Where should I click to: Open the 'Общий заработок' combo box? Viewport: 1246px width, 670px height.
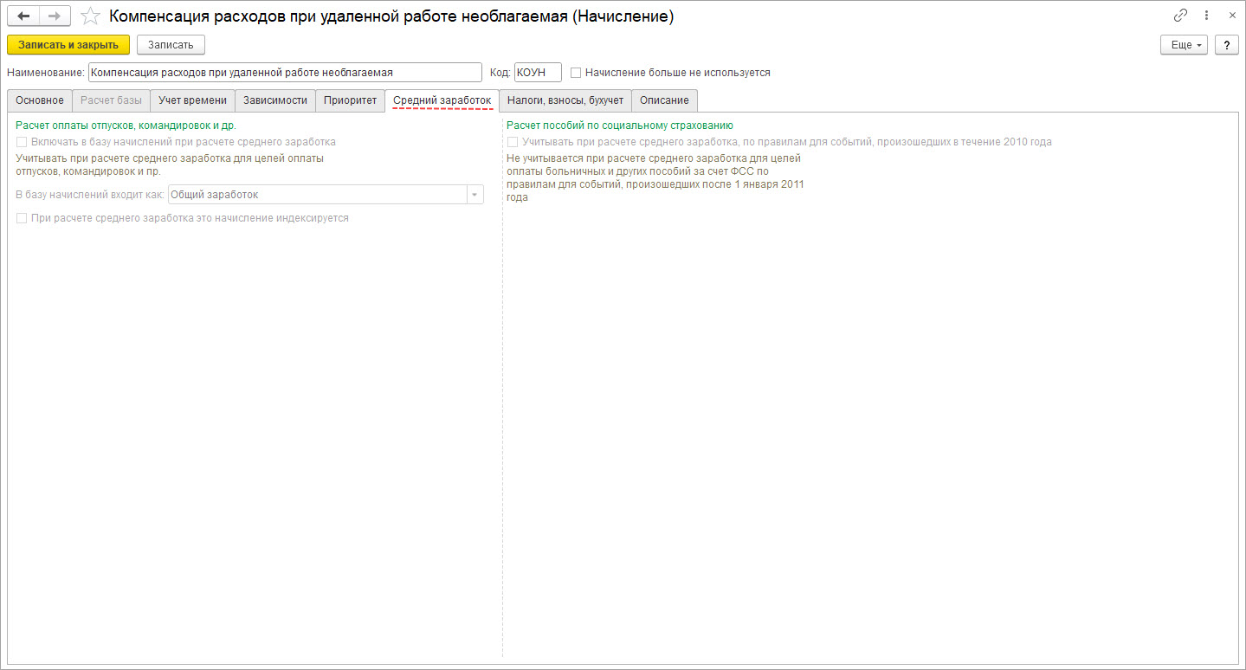coord(326,195)
